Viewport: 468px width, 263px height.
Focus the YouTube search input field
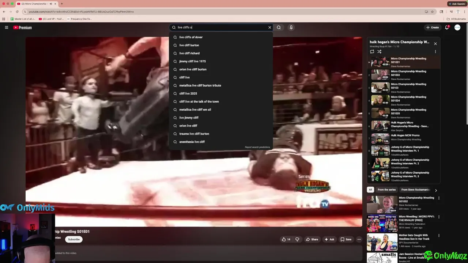pos(221,27)
